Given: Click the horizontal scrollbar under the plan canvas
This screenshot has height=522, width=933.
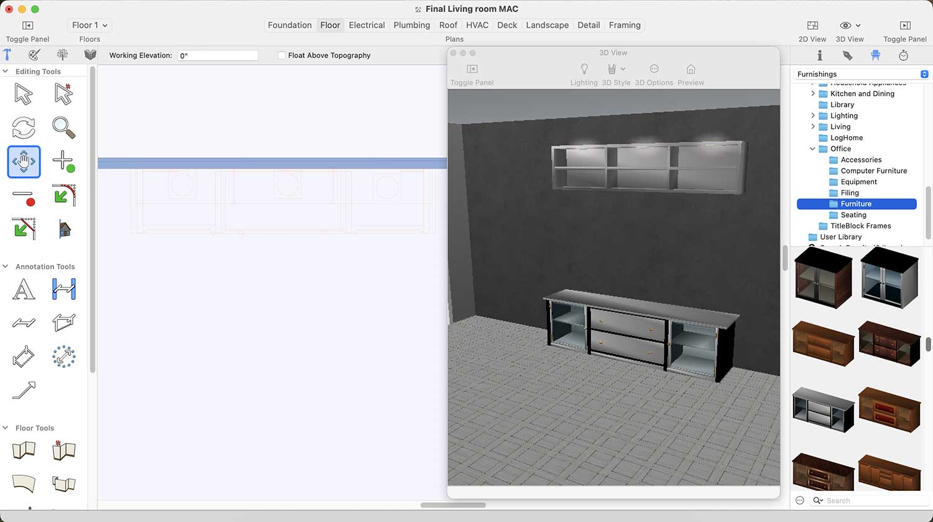Looking at the screenshot, I should (453, 505).
